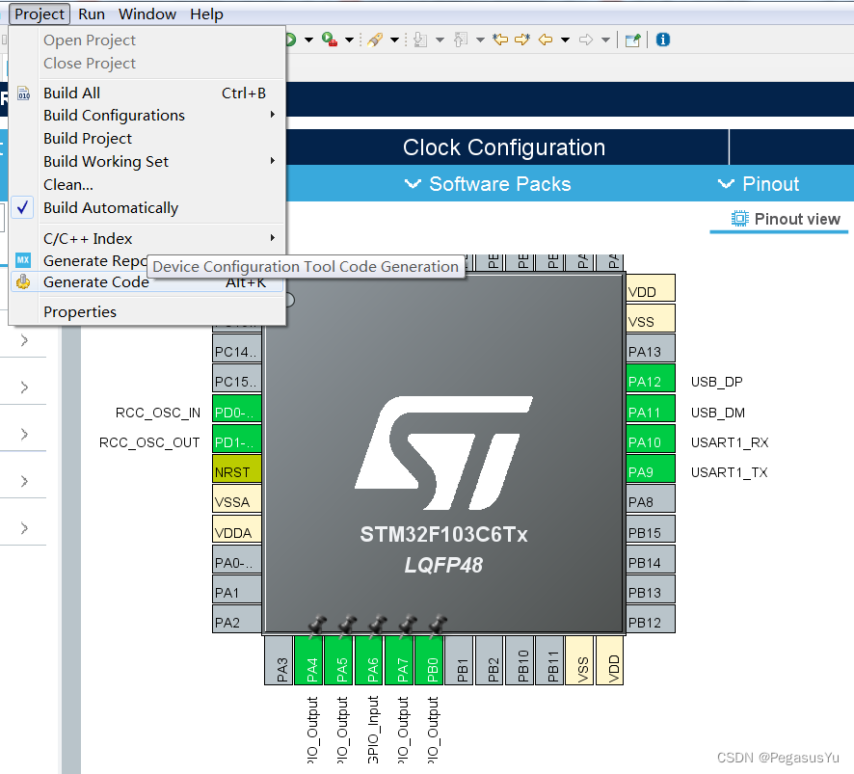The height and width of the screenshot is (774, 854).
Task: Select the Clean... menu entry
Action: 147,185
